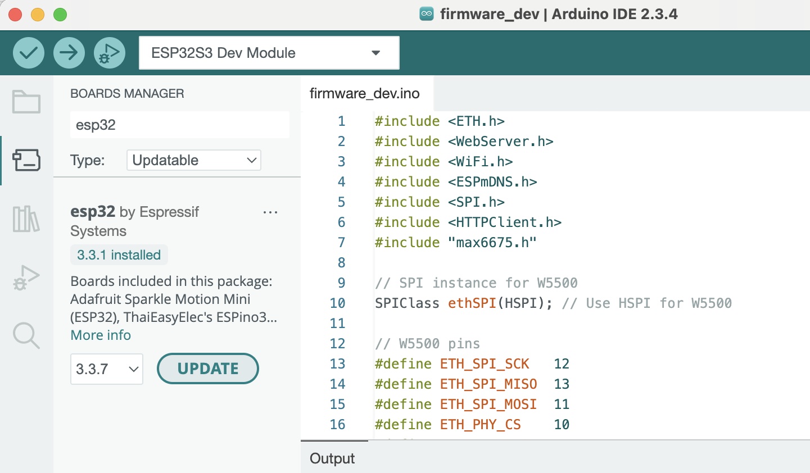This screenshot has height=473, width=810.
Task: Open the Library Manager sidebar icon
Action: tap(26, 219)
